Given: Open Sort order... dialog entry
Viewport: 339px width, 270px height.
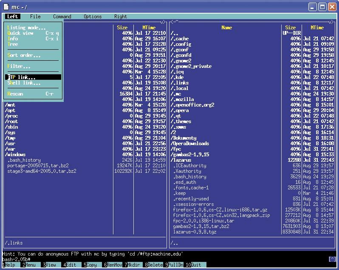Looking at the screenshot, I should tap(33, 55).
